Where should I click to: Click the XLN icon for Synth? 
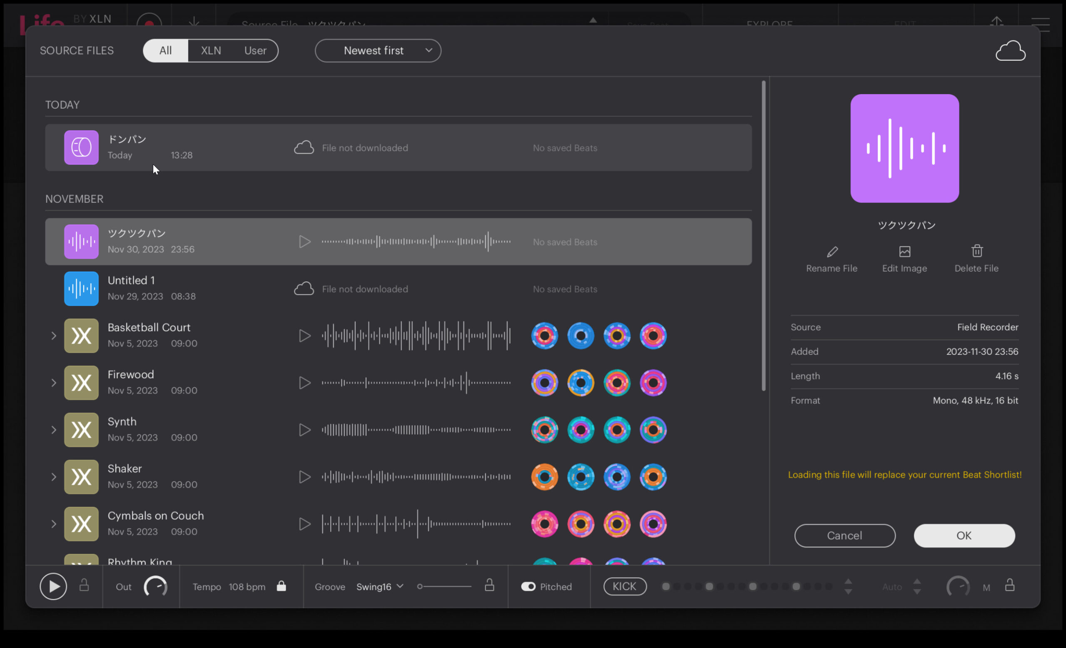[81, 430]
